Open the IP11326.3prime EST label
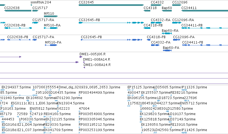The width and height of the screenshot is (228, 134). 194,87
